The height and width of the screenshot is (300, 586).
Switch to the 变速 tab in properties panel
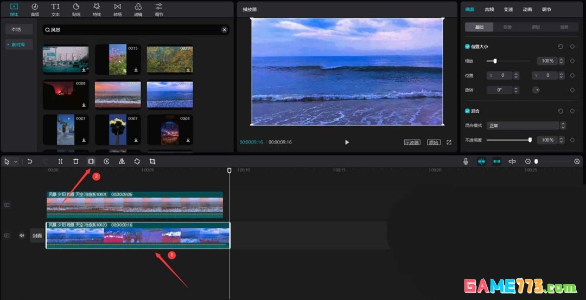coord(508,9)
